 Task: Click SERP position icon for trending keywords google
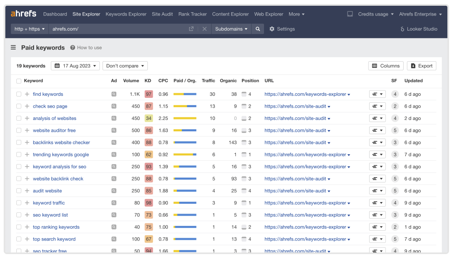tap(244, 155)
